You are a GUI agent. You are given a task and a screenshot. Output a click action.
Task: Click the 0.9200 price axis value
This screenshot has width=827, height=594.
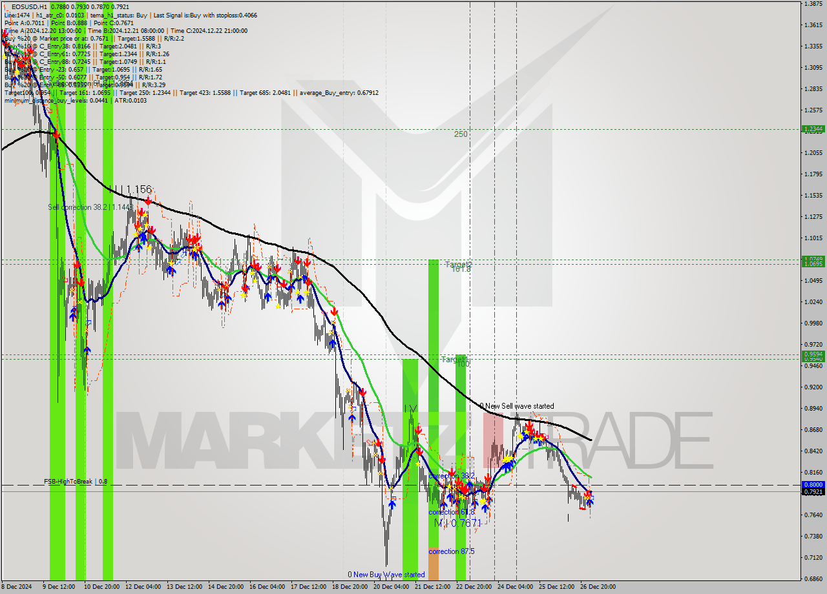point(813,387)
